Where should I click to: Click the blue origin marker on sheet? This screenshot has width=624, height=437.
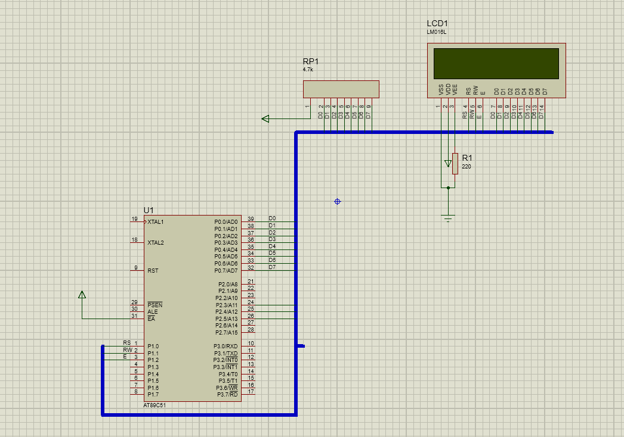coord(338,201)
